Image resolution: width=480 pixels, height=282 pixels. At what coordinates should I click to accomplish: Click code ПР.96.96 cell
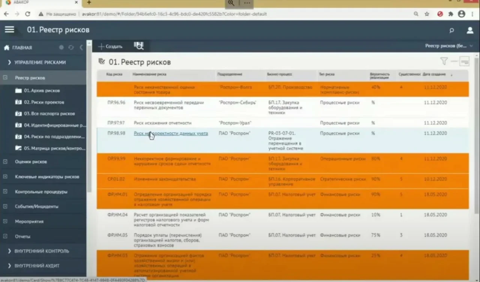[116, 103]
